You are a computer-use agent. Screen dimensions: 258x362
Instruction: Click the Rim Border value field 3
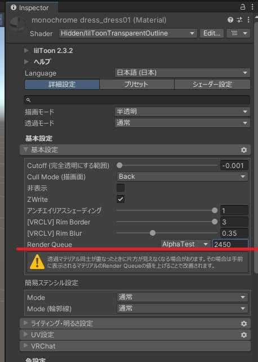click(234, 222)
